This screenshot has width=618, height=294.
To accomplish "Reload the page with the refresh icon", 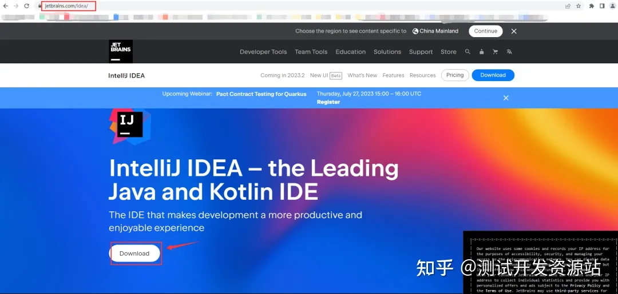I will click(27, 6).
